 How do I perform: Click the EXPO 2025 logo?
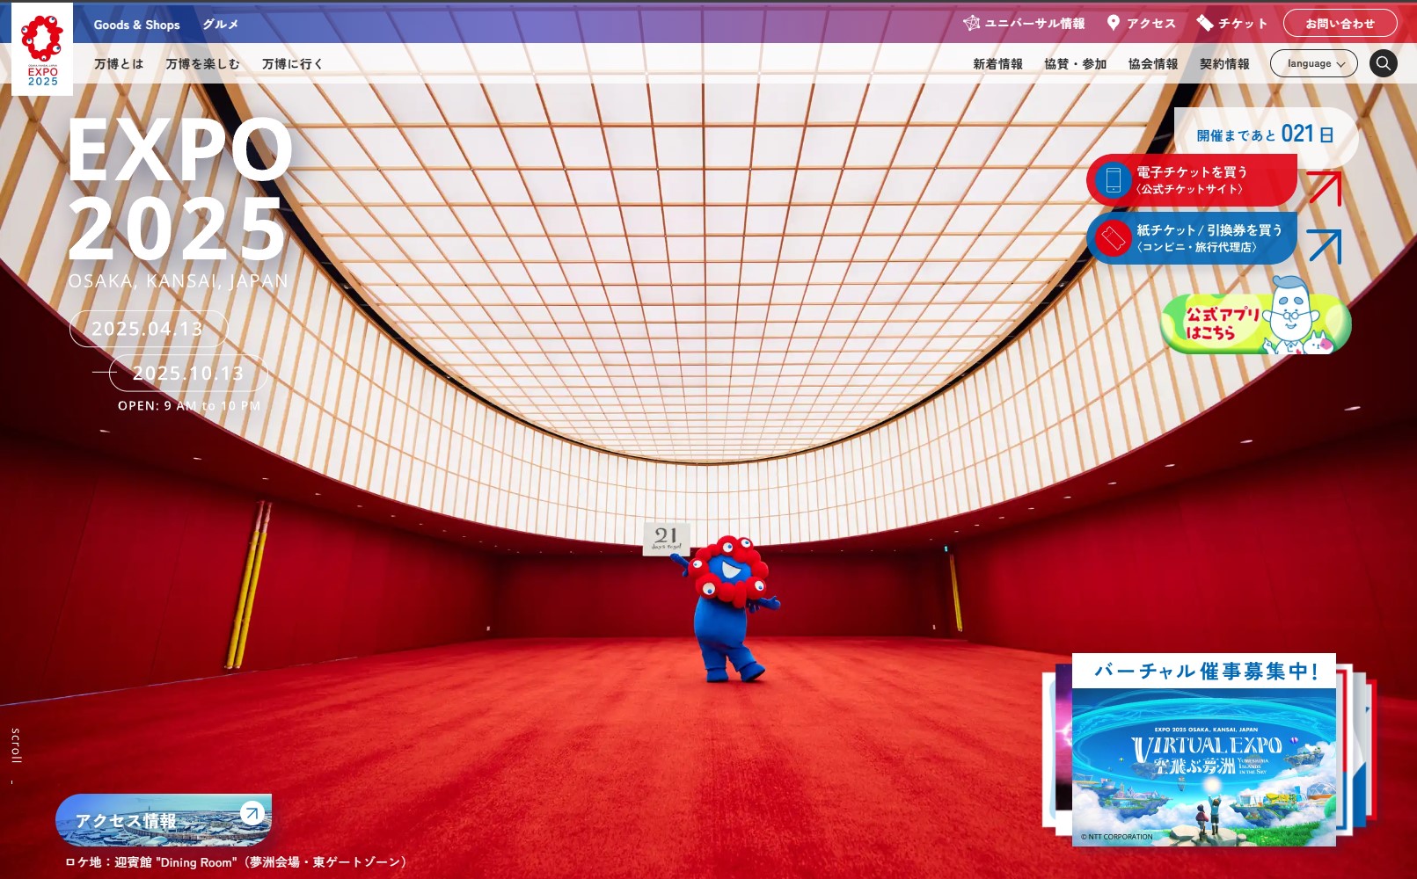point(42,49)
